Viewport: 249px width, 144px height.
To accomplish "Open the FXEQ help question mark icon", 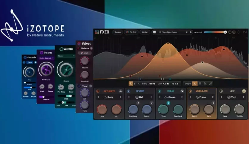I will (x=230, y=32).
